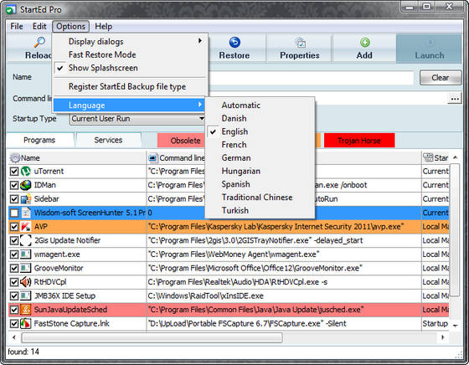This screenshot has height=365, width=469.
Task: Click the browse ellipsis button
Action: click(x=455, y=99)
